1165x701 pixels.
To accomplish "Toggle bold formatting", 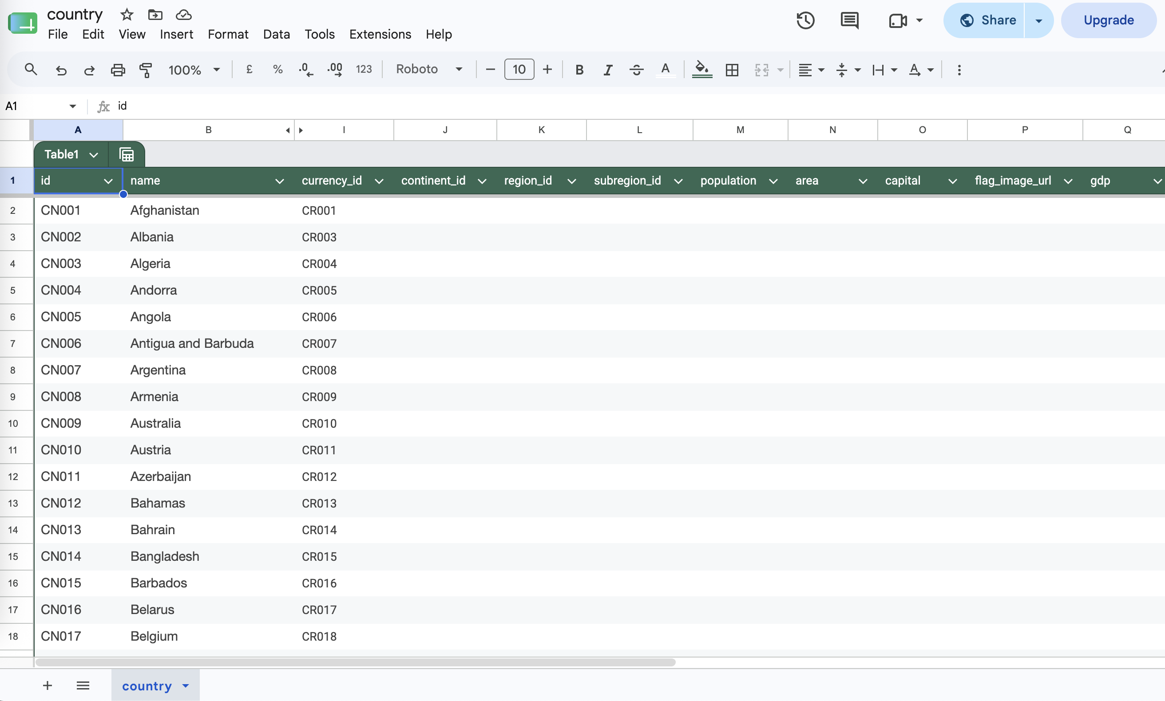I will pyautogui.click(x=579, y=70).
